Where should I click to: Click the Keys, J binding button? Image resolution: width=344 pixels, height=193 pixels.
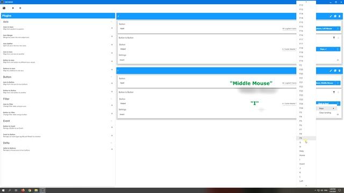[x=326, y=49]
